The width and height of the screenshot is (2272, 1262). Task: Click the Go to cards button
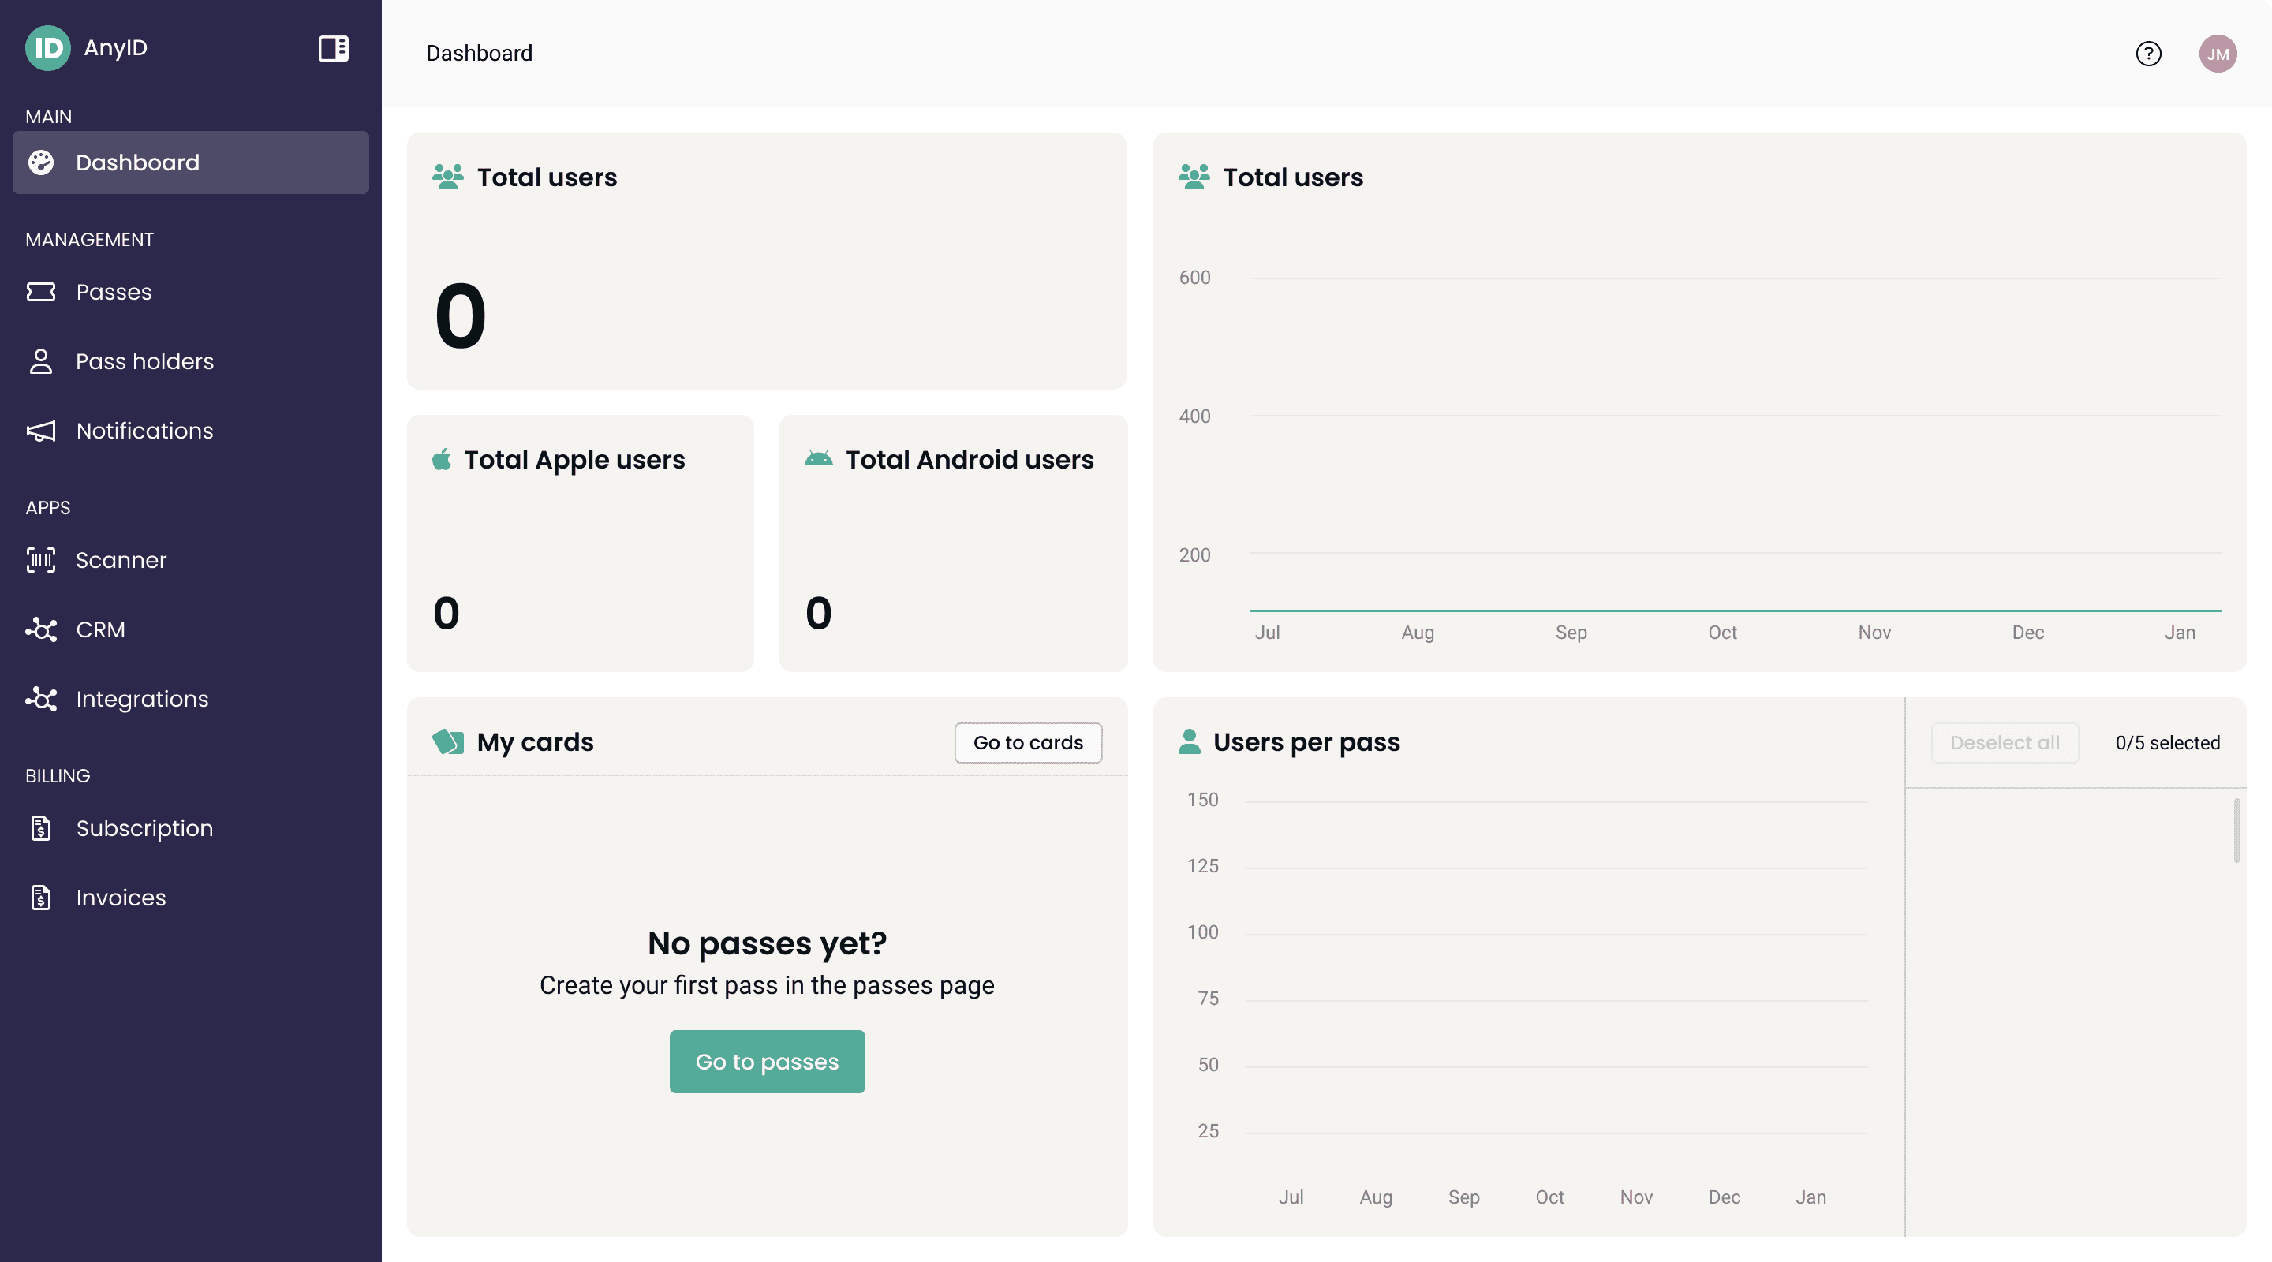pos(1027,742)
